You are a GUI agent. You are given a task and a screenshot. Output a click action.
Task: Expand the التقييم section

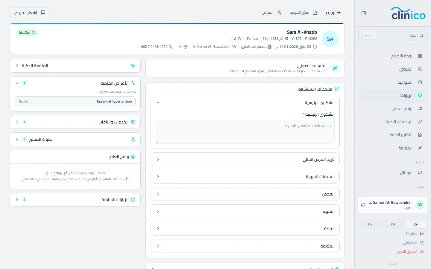click(245, 211)
